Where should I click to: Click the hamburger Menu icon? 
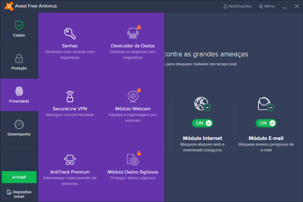(261, 6)
